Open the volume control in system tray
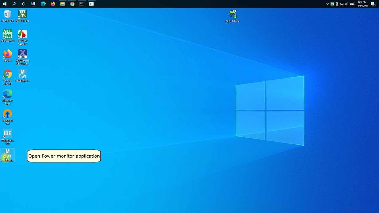Image resolution: width=379 pixels, height=213 pixels. point(346,4)
